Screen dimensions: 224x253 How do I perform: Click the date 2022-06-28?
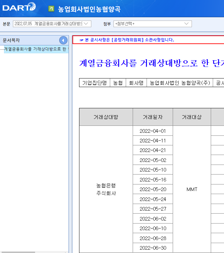point(153,238)
